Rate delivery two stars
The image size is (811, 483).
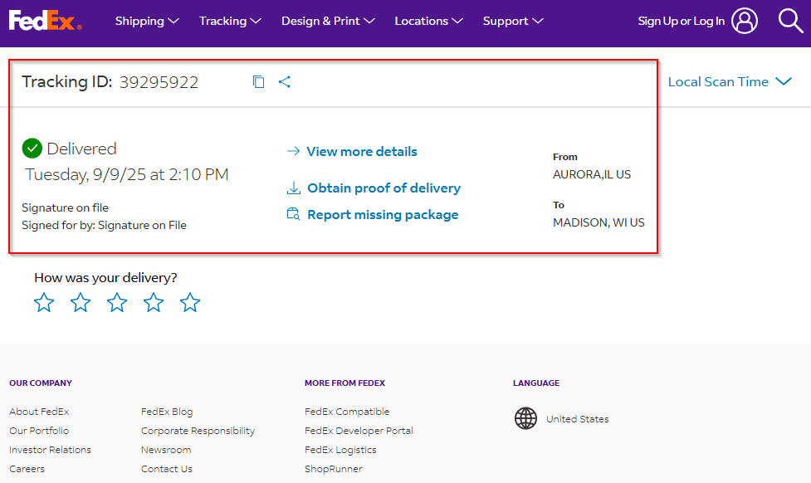(x=81, y=303)
